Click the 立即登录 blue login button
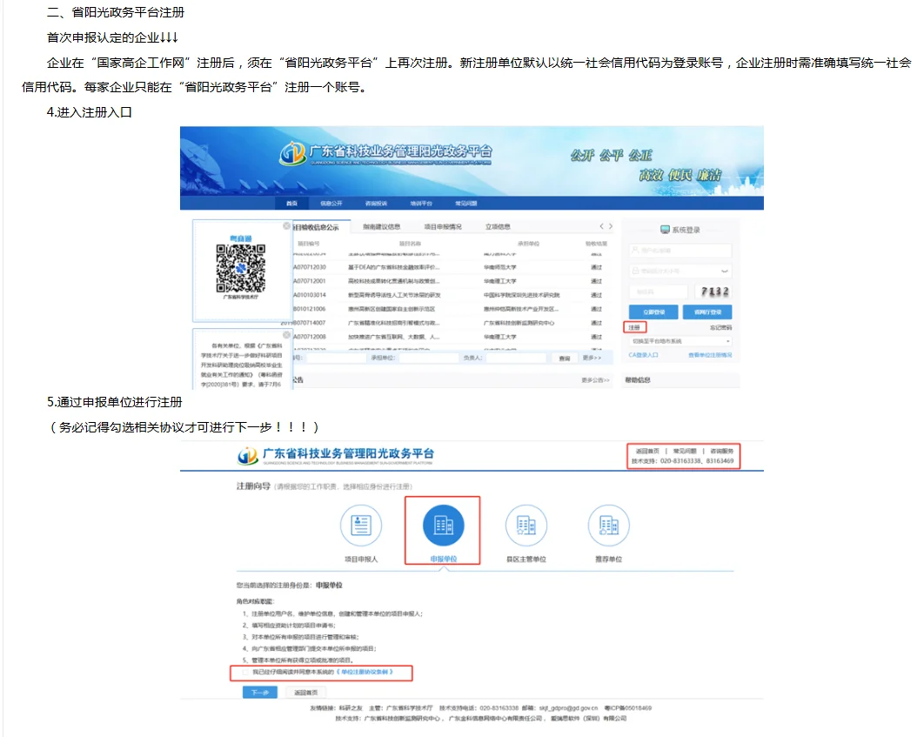Screen dimensions: 917x737 click(x=653, y=312)
